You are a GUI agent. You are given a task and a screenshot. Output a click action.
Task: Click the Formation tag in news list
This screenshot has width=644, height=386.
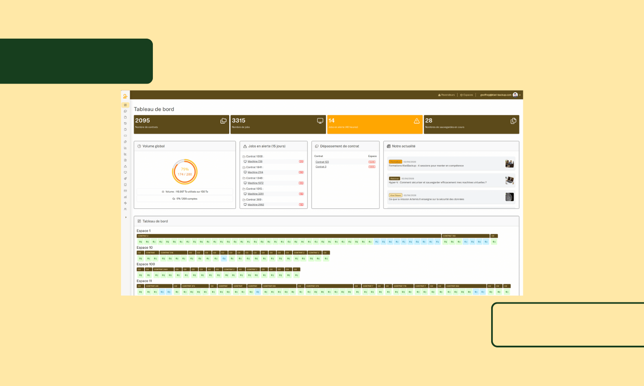(395, 162)
